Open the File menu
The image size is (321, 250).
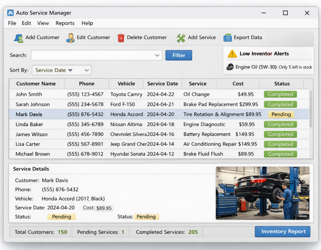click(x=12, y=23)
